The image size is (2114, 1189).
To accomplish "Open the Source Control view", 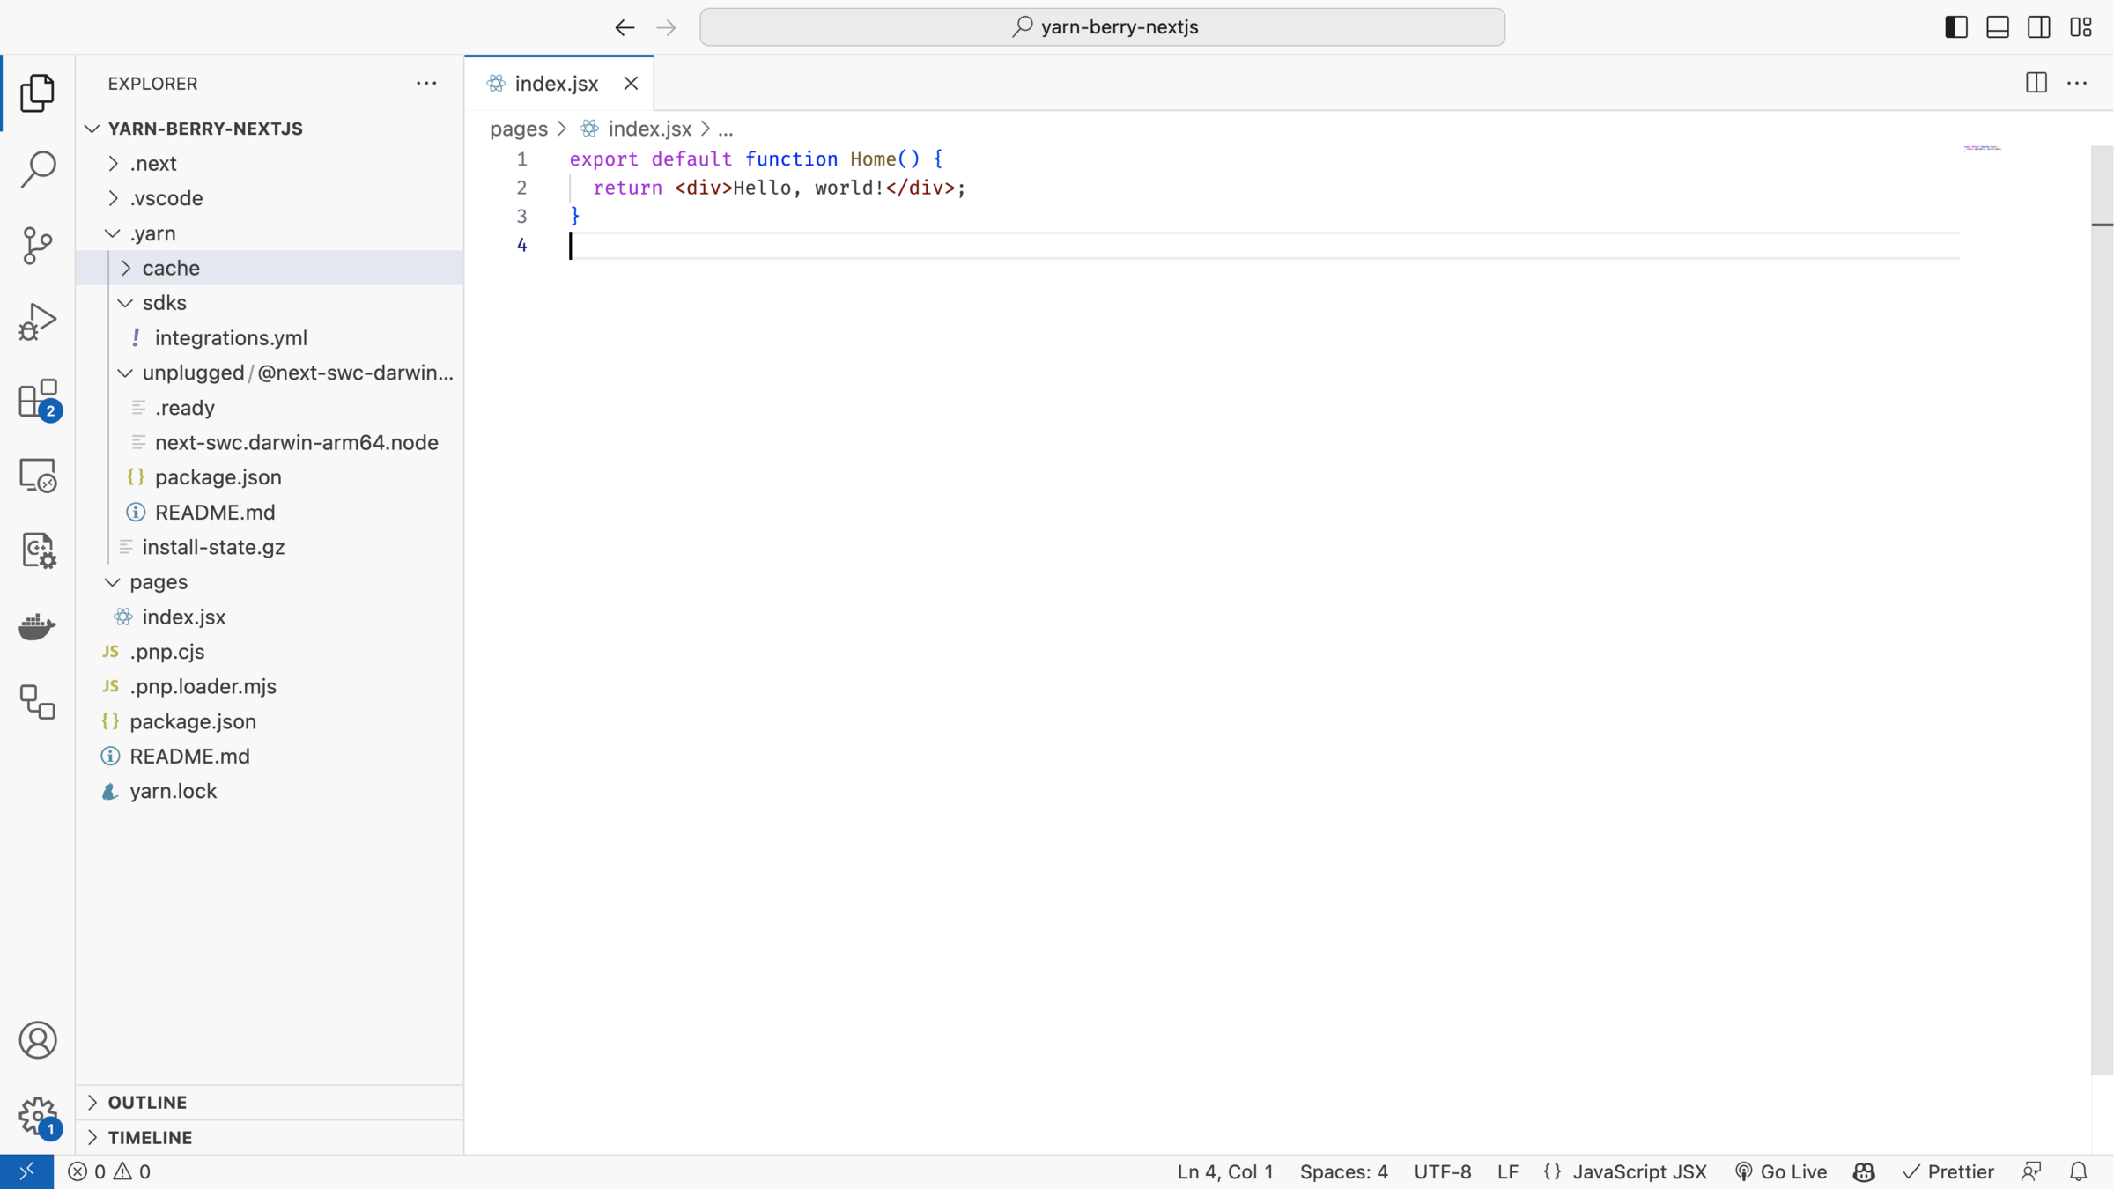I will 37,245.
